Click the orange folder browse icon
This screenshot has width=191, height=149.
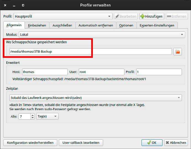click(177, 52)
